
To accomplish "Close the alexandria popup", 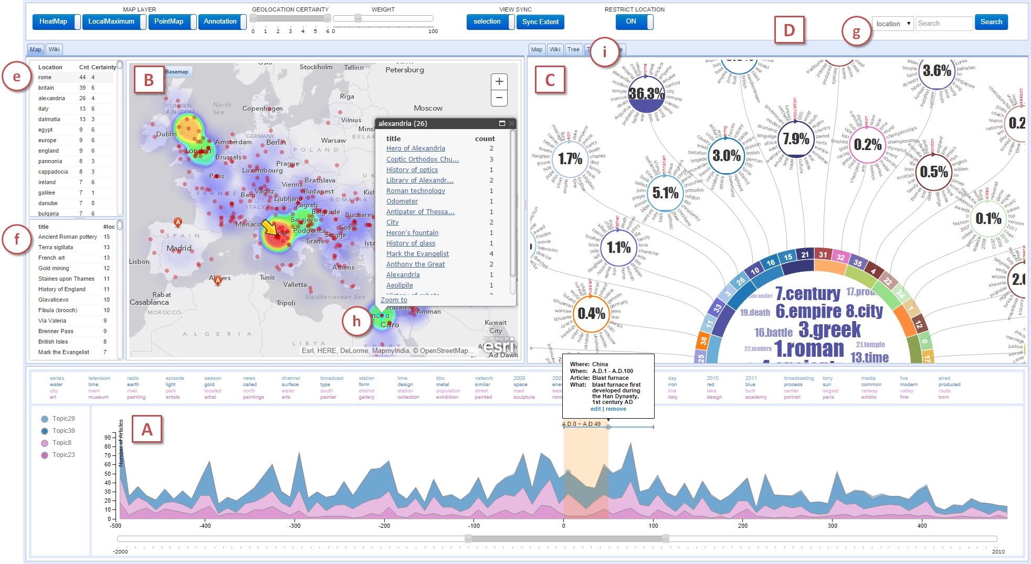I will click(x=512, y=123).
